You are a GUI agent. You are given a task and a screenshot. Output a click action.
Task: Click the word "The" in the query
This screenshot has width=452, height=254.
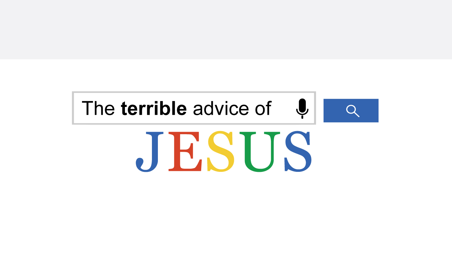(x=98, y=108)
